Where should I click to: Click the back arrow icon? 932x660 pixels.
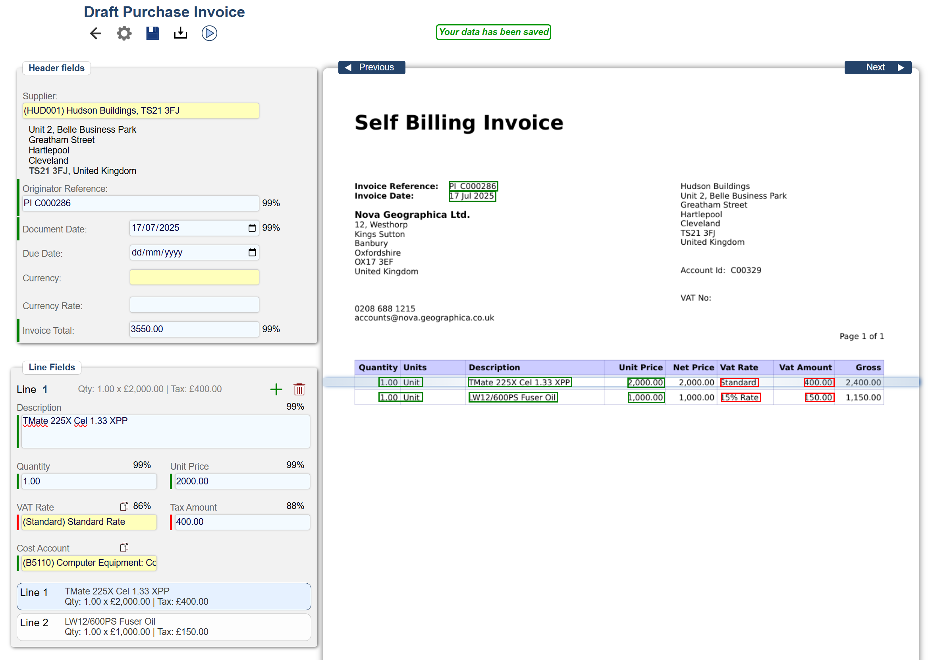coord(95,33)
